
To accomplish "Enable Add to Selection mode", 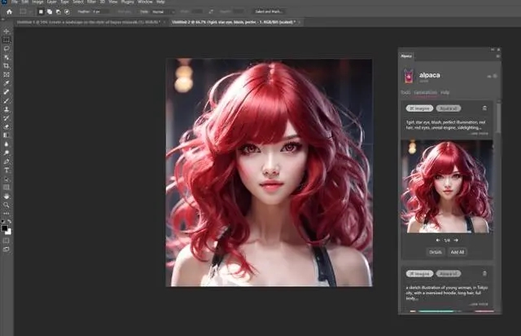I will pyautogui.click(x=49, y=11).
